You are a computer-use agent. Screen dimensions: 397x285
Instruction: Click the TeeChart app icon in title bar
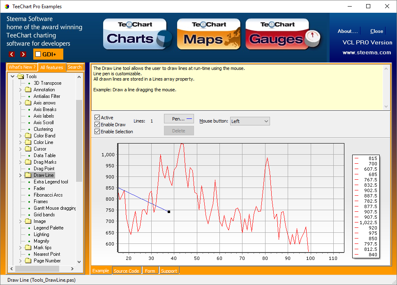click(x=7, y=6)
